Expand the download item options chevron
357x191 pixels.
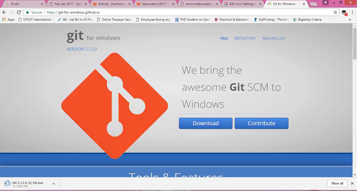[x=53, y=184]
